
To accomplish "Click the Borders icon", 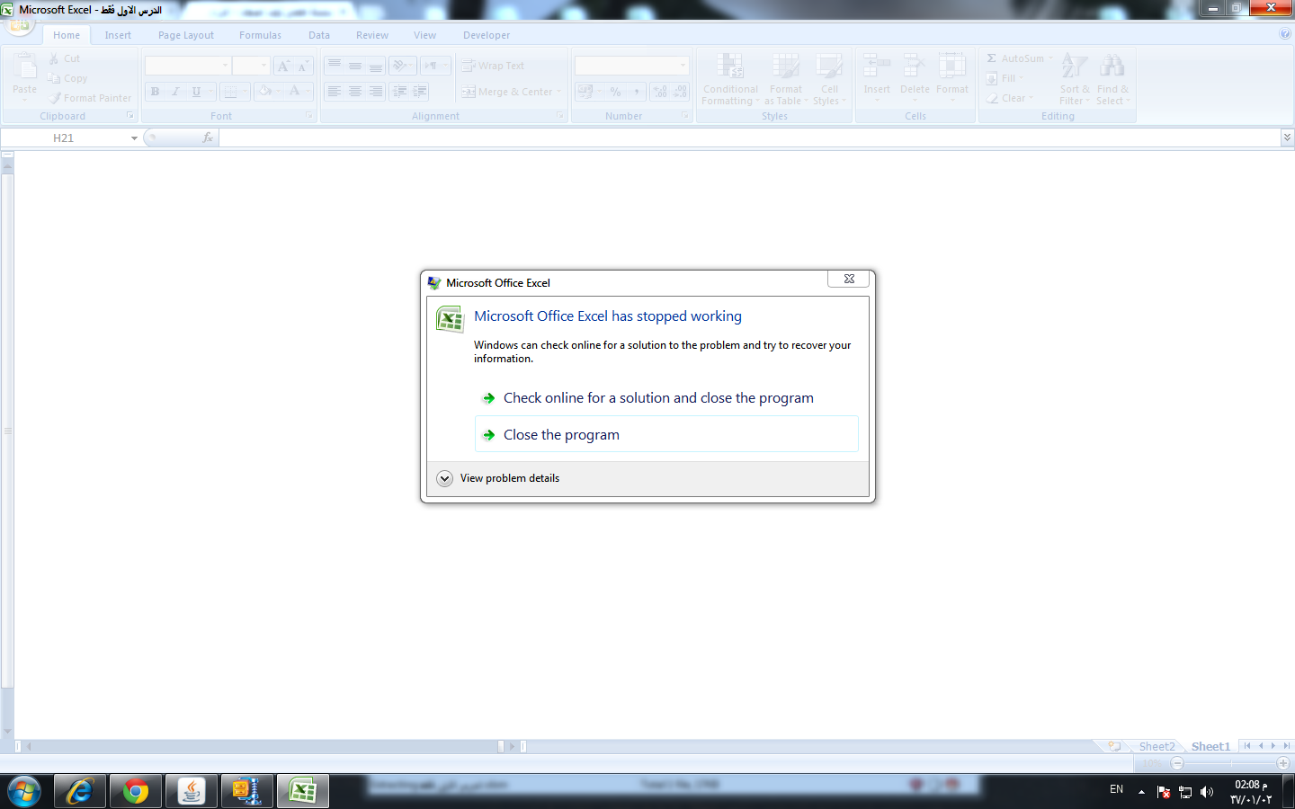I will coord(230,92).
